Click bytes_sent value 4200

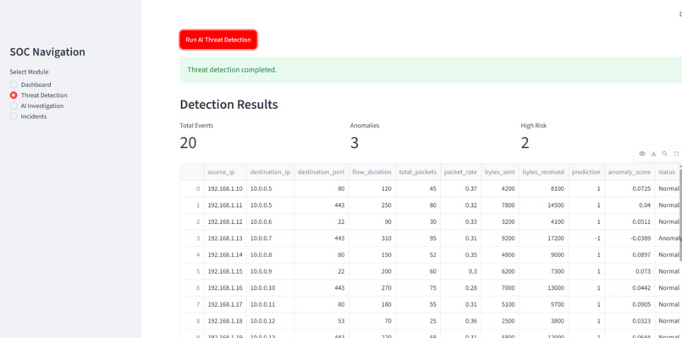pyautogui.click(x=500, y=188)
